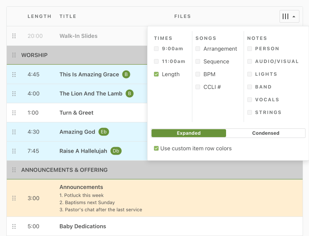The image size is (309, 236).
Task: Enable the BPM song column
Action: [198, 74]
